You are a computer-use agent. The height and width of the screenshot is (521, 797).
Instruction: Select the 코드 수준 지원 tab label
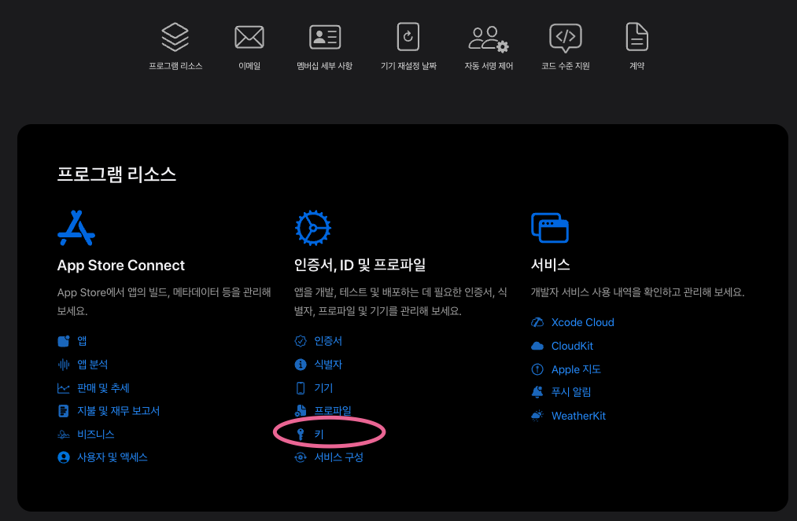pos(565,66)
